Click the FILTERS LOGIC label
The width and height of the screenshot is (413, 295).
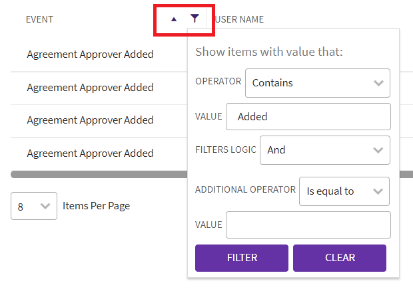(225, 149)
